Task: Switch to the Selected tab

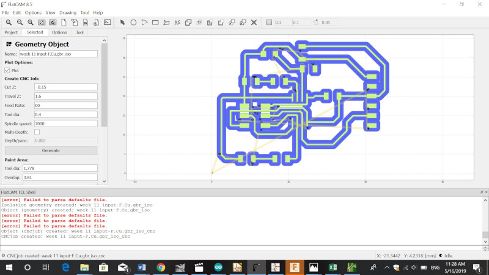Action: coord(35,32)
